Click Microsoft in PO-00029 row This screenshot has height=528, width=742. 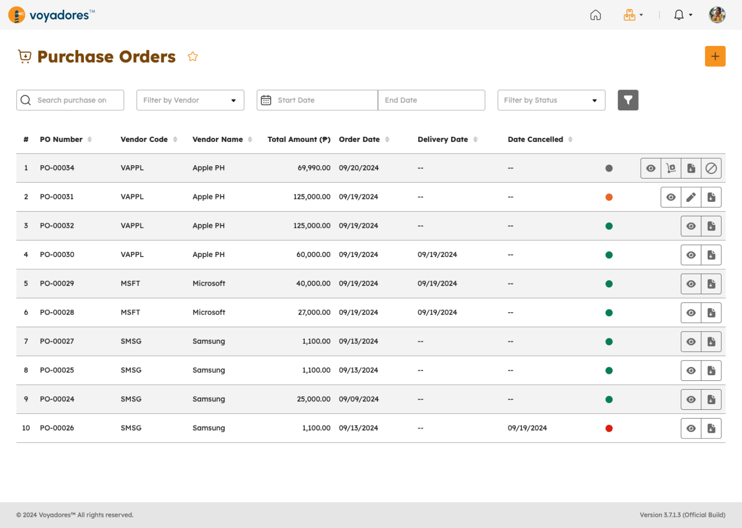coord(209,283)
